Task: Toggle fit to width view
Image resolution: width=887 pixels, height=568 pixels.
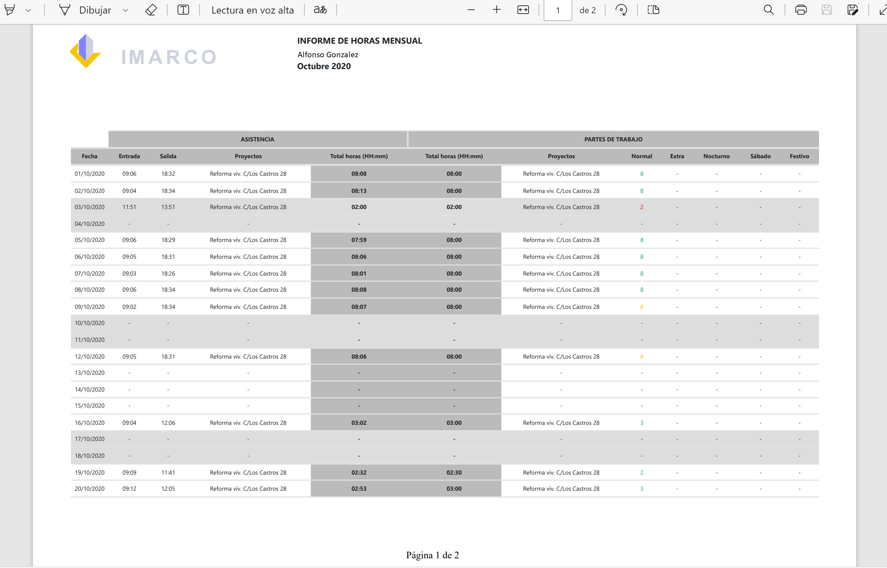Action: click(523, 10)
